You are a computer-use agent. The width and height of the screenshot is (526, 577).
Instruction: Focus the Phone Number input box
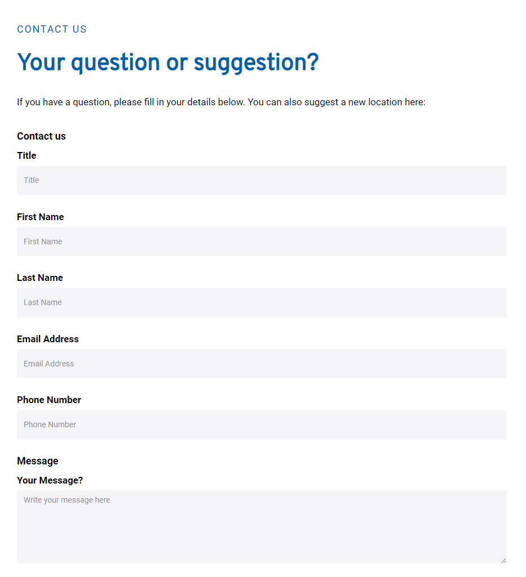click(x=262, y=425)
